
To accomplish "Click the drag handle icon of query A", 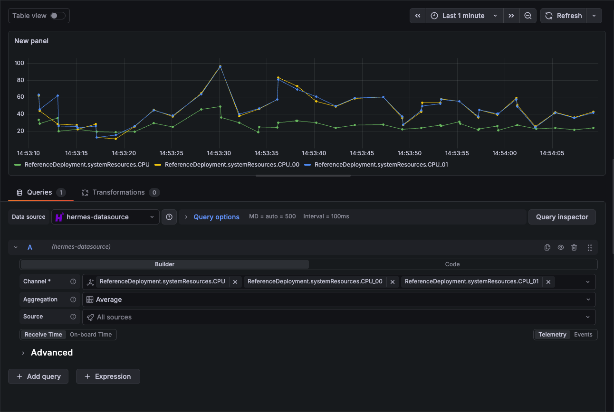I will (x=590, y=247).
